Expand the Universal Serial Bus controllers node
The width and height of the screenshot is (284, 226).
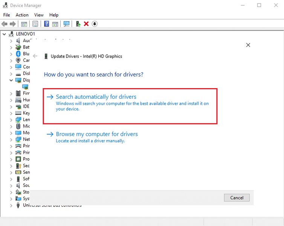pos(11,205)
